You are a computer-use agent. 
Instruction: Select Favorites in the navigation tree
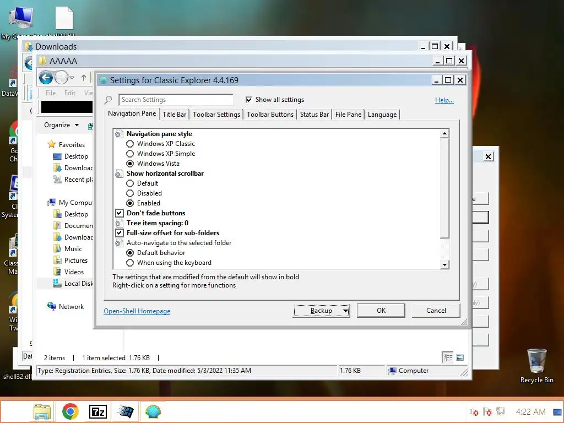[x=72, y=145]
